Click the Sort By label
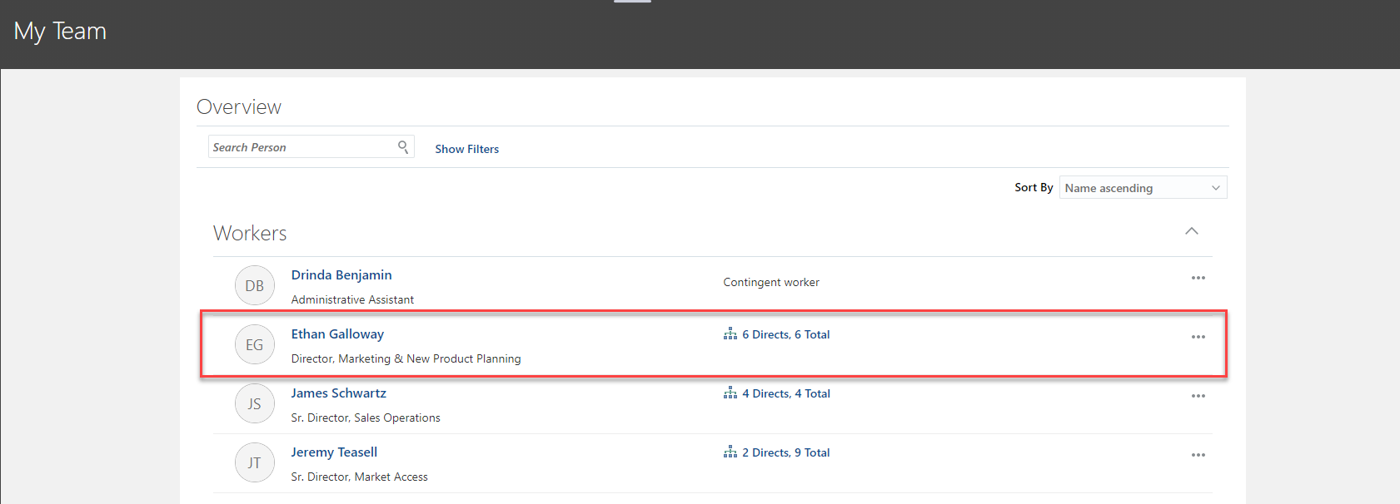 point(1034,187)
